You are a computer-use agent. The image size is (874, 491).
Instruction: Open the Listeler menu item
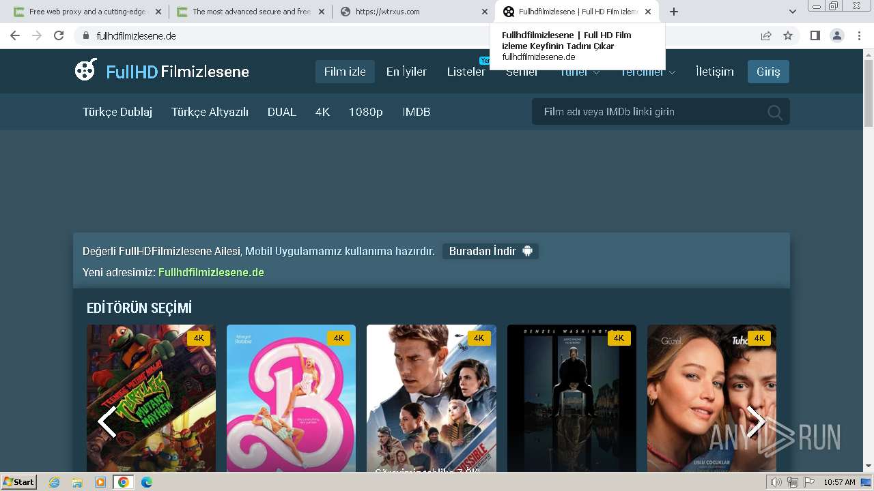pos(466,72)
